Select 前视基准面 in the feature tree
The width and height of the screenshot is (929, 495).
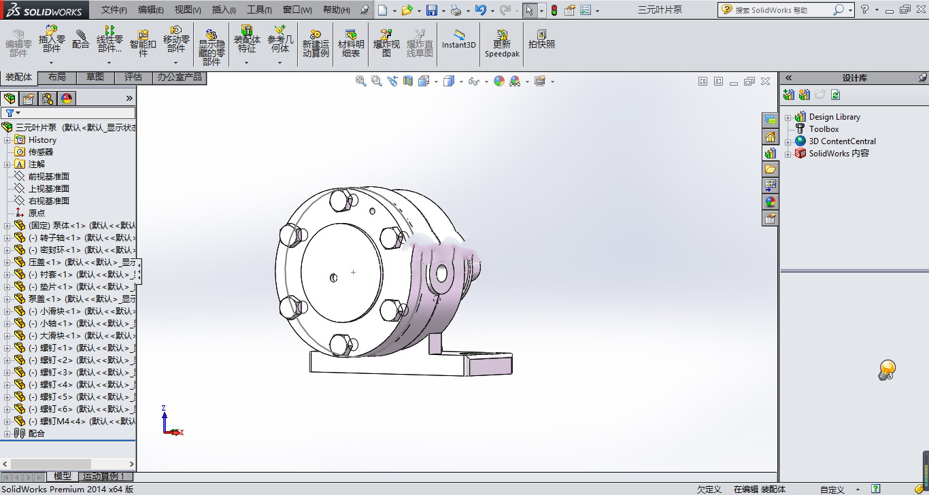[49, 177]
